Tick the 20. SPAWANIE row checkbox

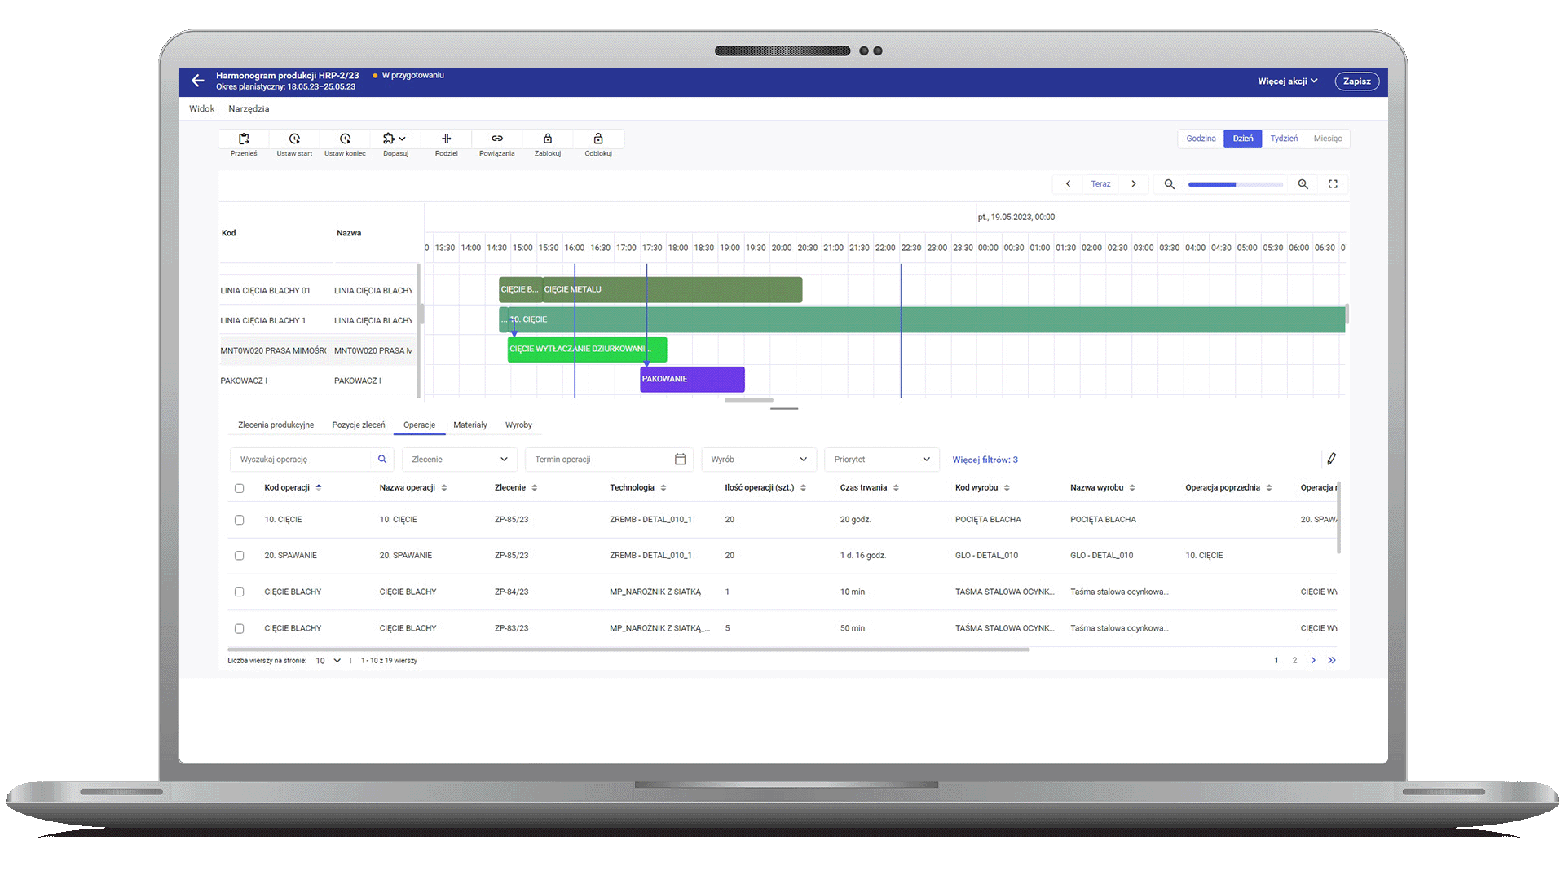tap(239, 556)
